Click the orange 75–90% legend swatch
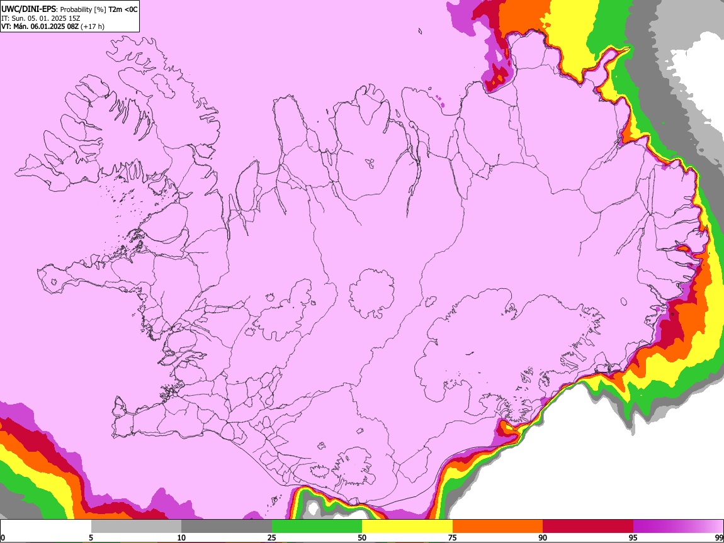The image size is (724, 543). click(497, 527)
